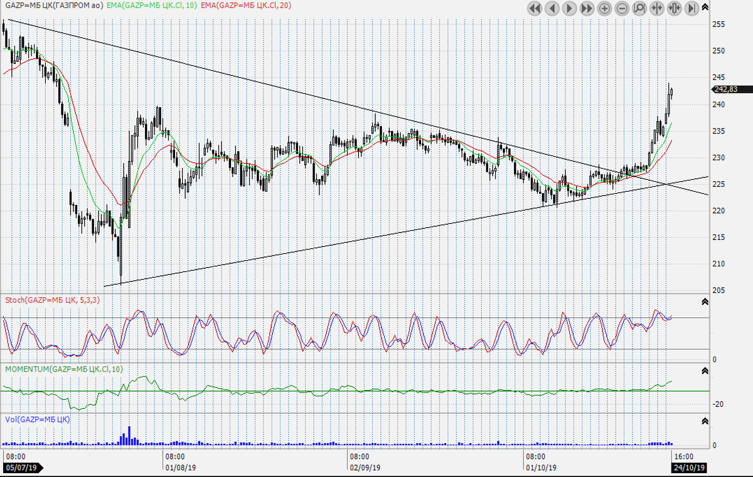
Task: Click the end date box 24/10/19
Action: pyautogui.click(x=689, y=468)
